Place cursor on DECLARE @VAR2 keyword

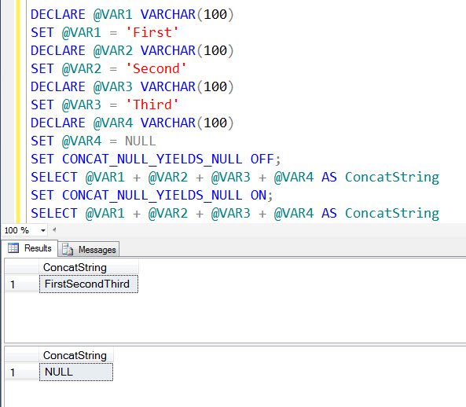point(58,50)
